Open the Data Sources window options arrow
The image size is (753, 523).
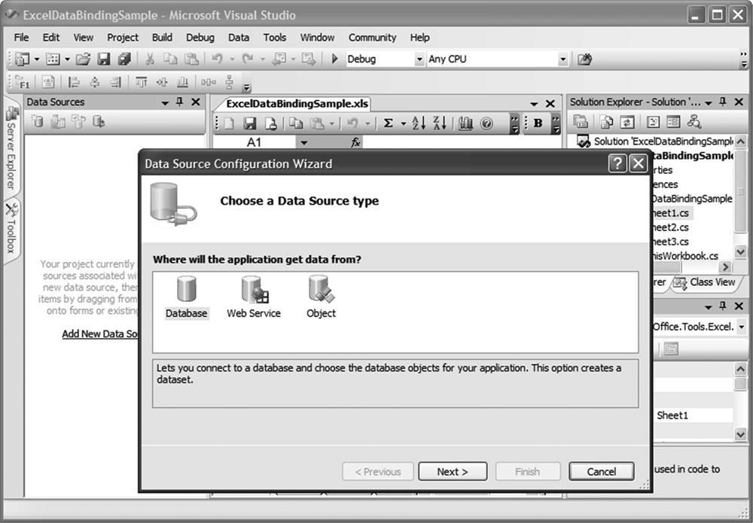pos(165,102)
